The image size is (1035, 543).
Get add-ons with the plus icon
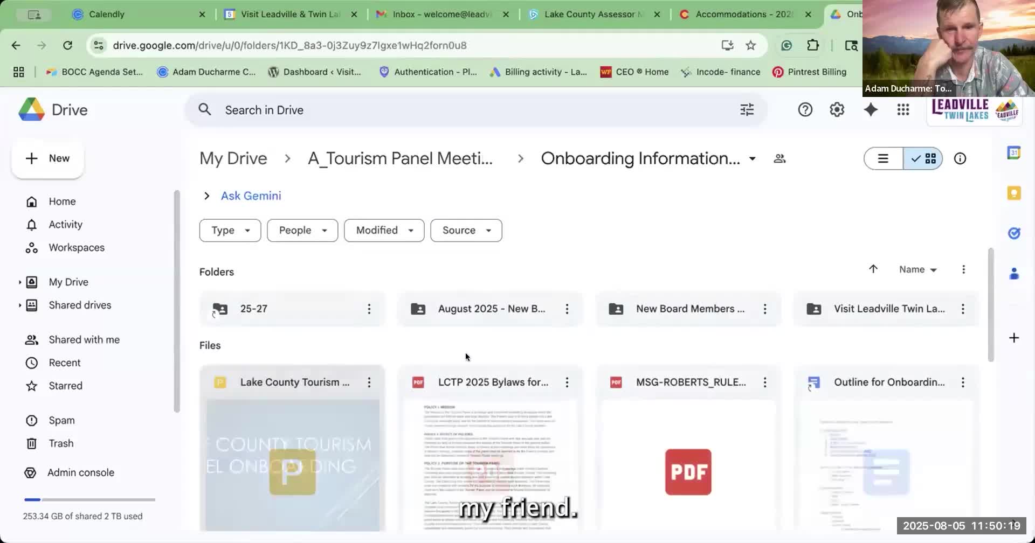pos(1014,338)
